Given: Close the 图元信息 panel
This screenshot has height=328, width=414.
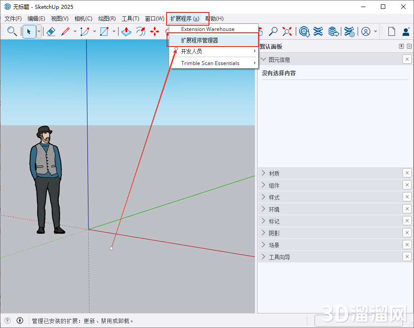Looking at the screenshot, I should (x=407, y=59).
